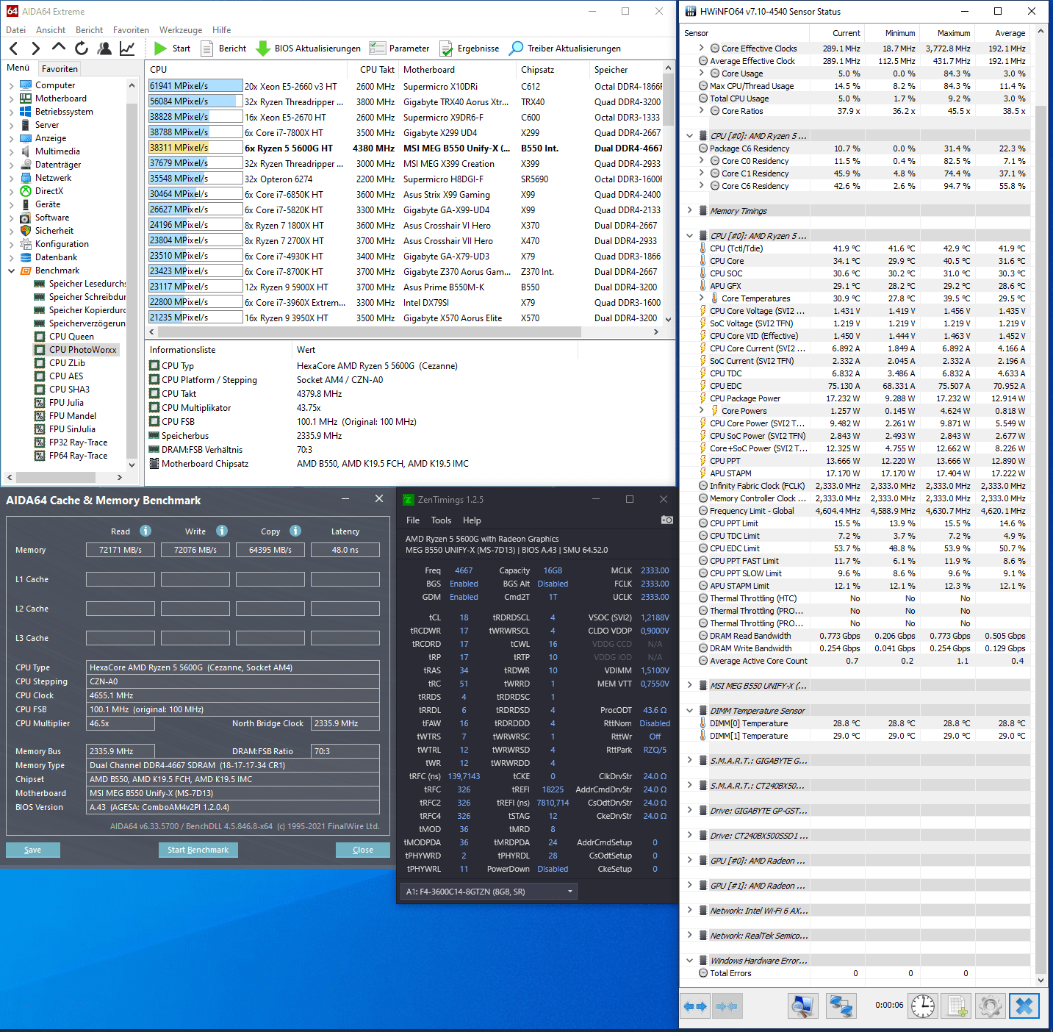This screenshot has width=1053, height=1032.
Task: Open Parameter in the AIDA64 toolbar
Action: point(399,49)
